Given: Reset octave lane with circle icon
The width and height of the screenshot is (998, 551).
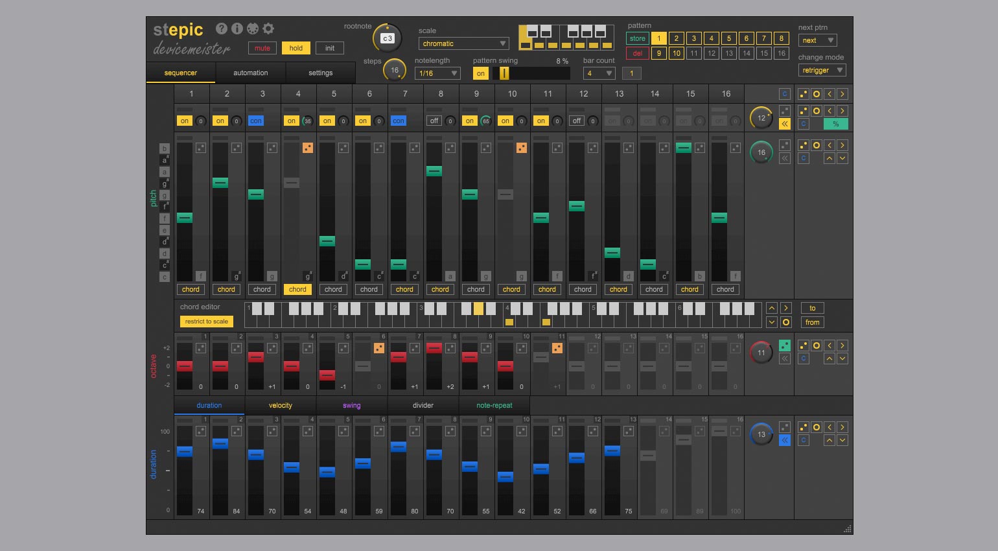Looking at the screenshot, I should coord(817,346).
